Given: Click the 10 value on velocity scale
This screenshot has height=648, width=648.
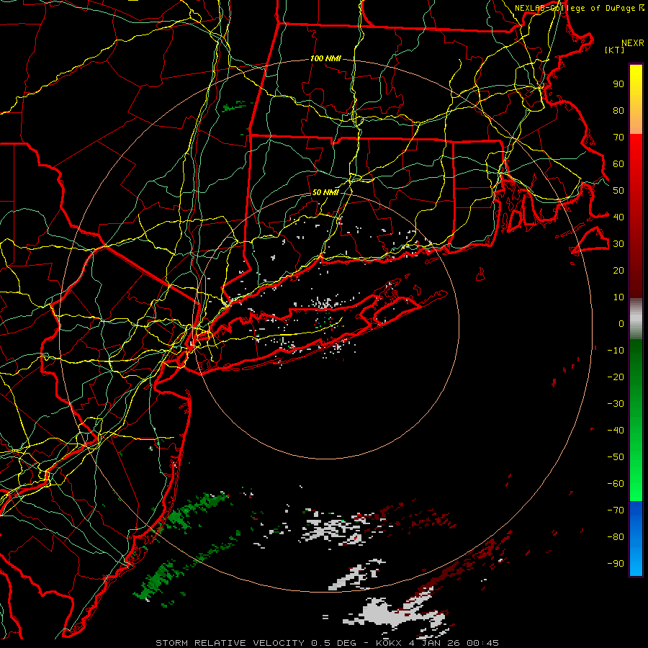Looking at the screenshot, I should point(618,297).
